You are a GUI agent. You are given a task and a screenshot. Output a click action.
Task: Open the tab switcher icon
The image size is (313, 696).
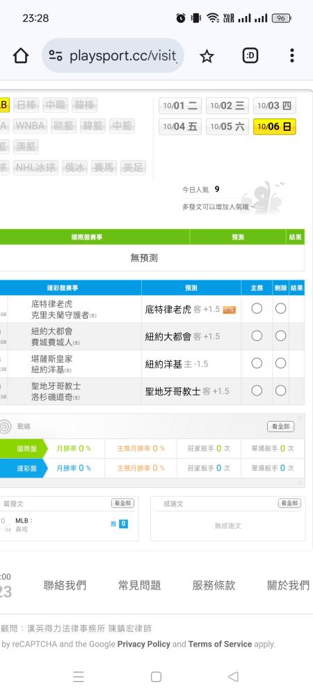pos(250,56)
